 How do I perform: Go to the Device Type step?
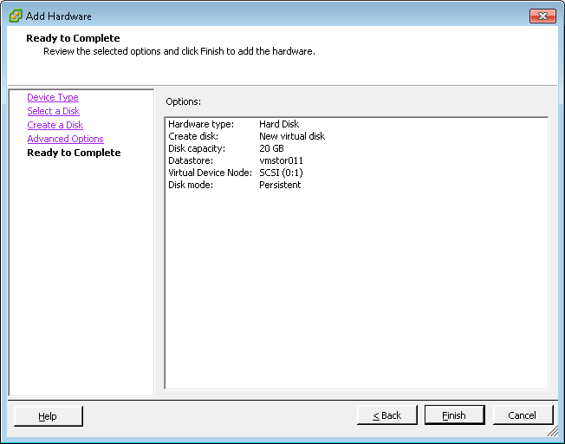tap(53, 97)
